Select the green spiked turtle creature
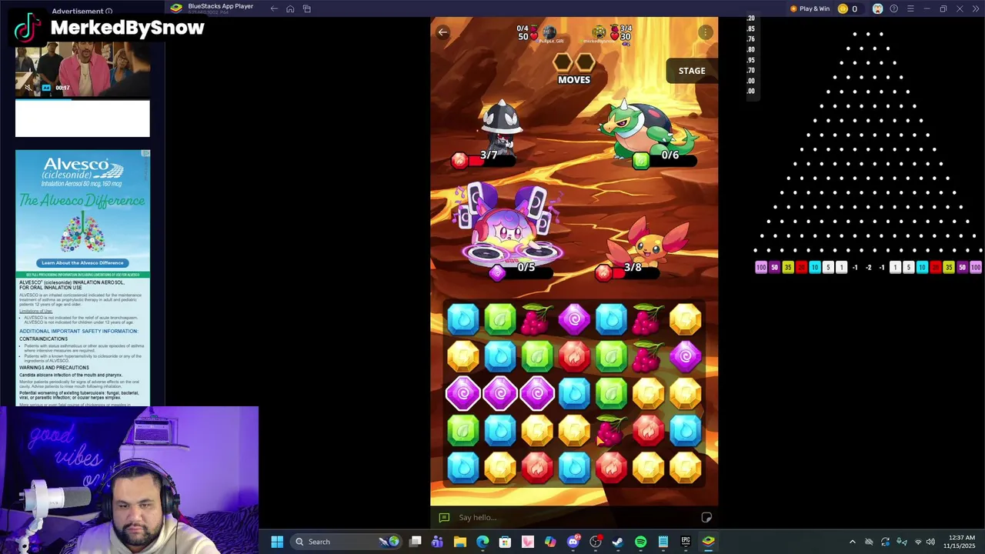This screenshot has height=554, width=985. [649, 127]
